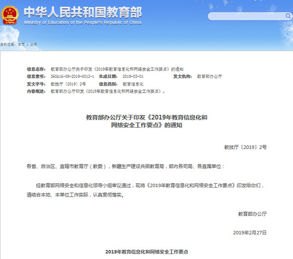Click the bold heading 2019年教育信息化和网络安全工作要点
The image size is (293, 259).
(146, 252)
